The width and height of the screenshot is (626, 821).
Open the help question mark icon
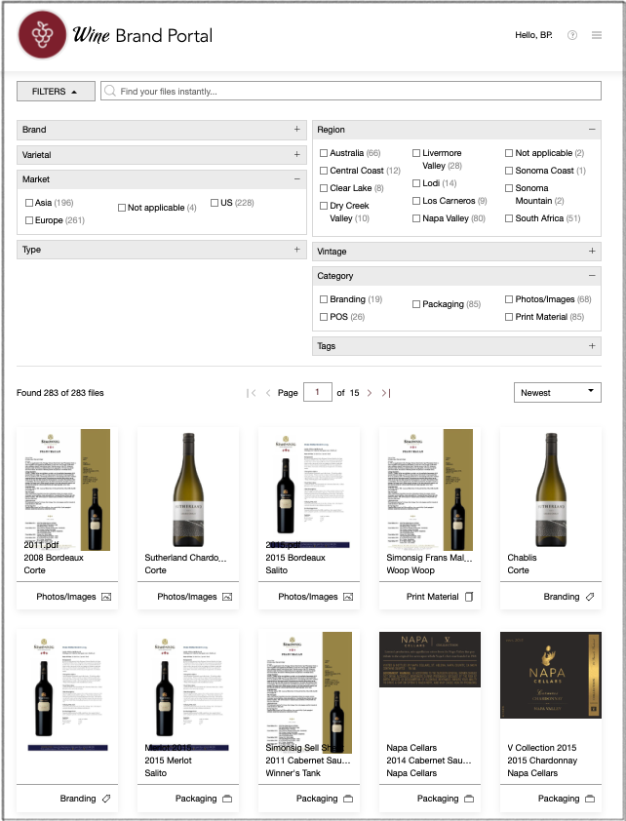(x=572, y=35)
